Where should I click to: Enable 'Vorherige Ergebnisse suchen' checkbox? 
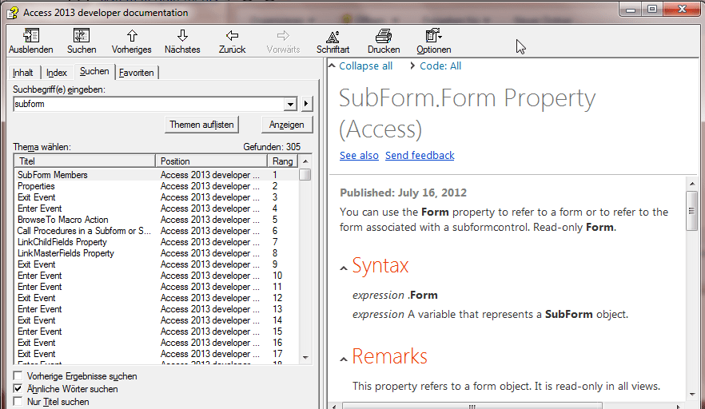click(18, 375)
